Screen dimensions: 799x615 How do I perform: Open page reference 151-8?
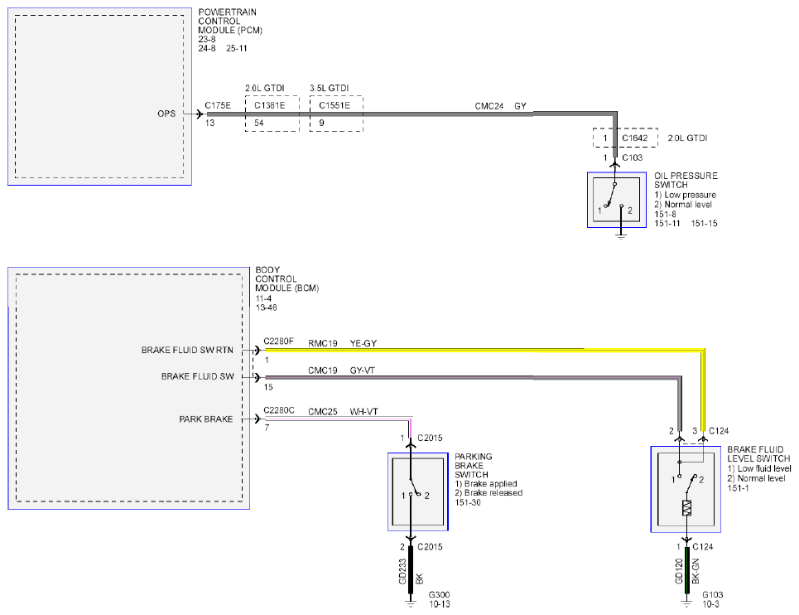(665, 214)
